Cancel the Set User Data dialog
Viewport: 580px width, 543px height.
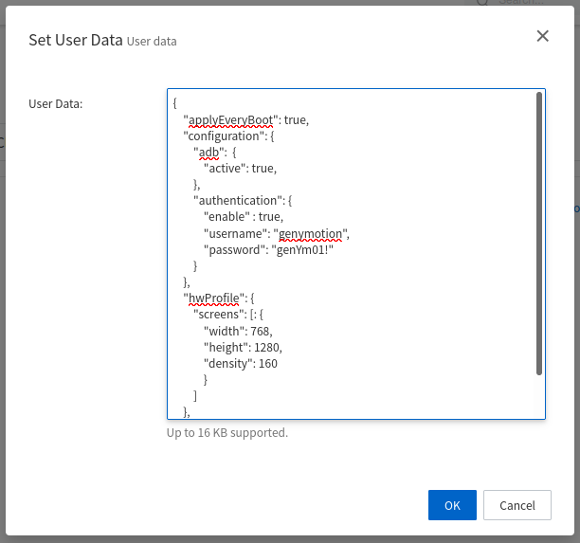point(517,505)
